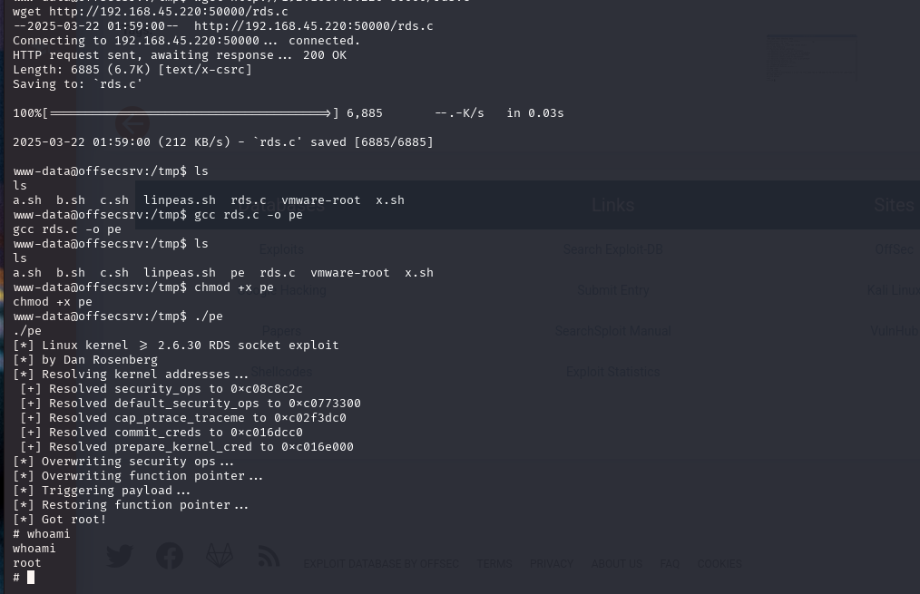920x594 pixels.
Task: Click 'Connecting to 192.168.45.220:50000' line
Action: 187,41
